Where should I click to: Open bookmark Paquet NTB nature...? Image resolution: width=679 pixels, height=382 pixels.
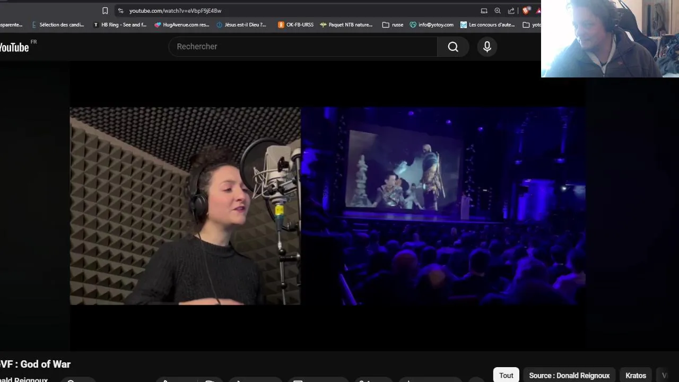tap(346, 24)
